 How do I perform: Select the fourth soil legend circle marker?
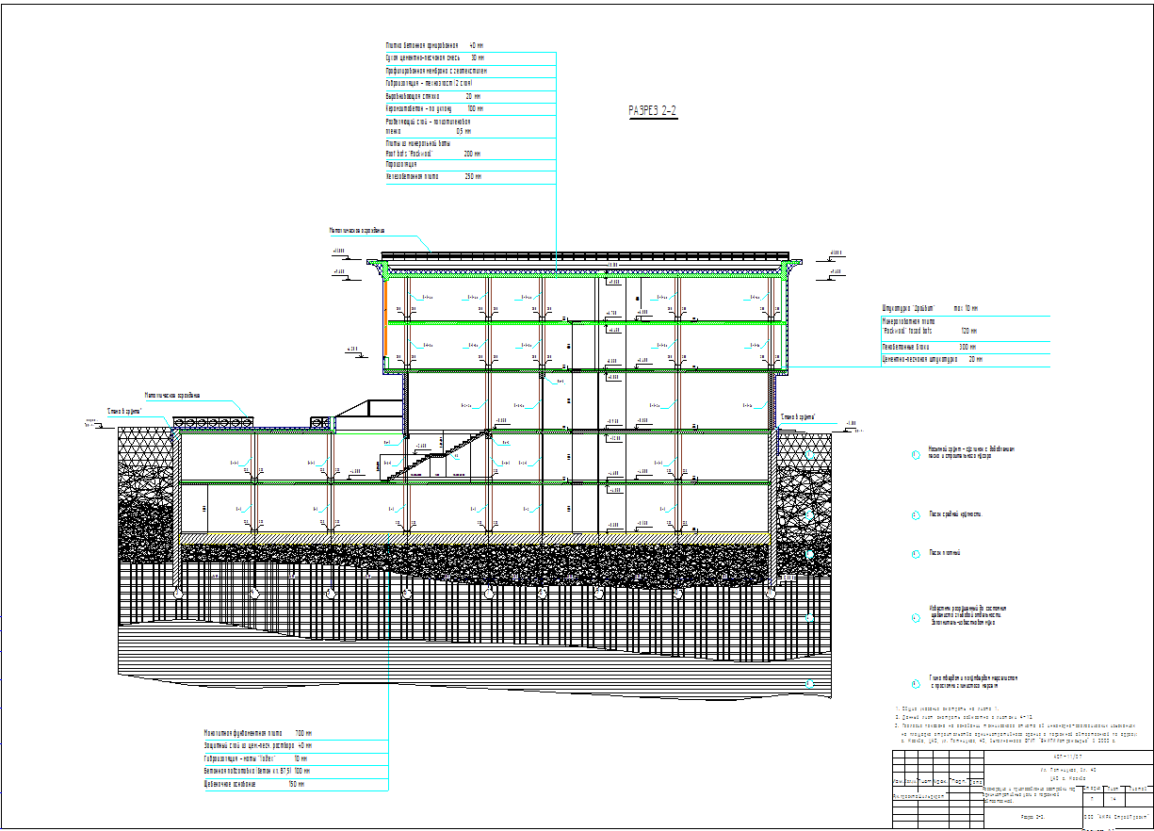tap(915, 619)
